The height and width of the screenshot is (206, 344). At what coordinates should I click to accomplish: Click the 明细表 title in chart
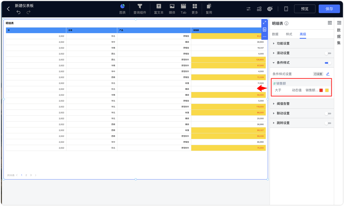point(10,23)
